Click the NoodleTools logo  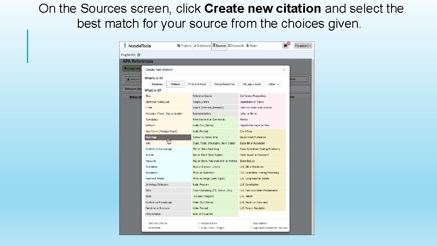137,46
